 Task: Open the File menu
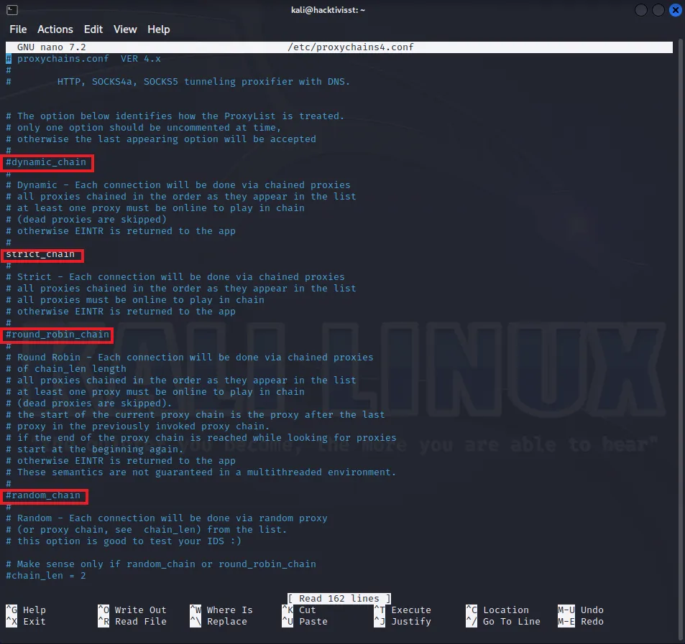(18, 29)
